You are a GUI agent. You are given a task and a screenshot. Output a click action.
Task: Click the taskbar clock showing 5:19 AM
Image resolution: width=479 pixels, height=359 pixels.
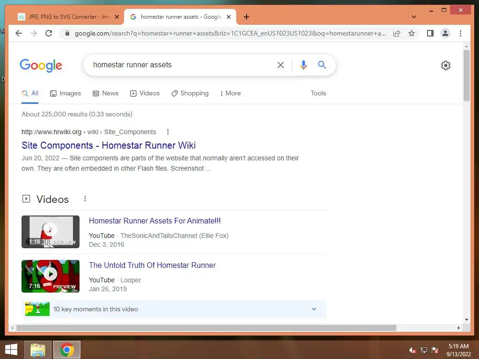point(458,350)
